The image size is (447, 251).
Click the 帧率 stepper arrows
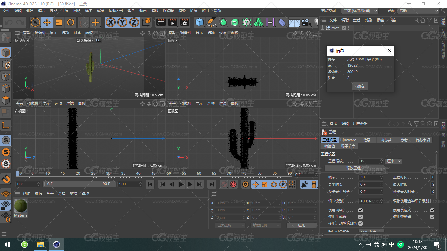(381, 177)
